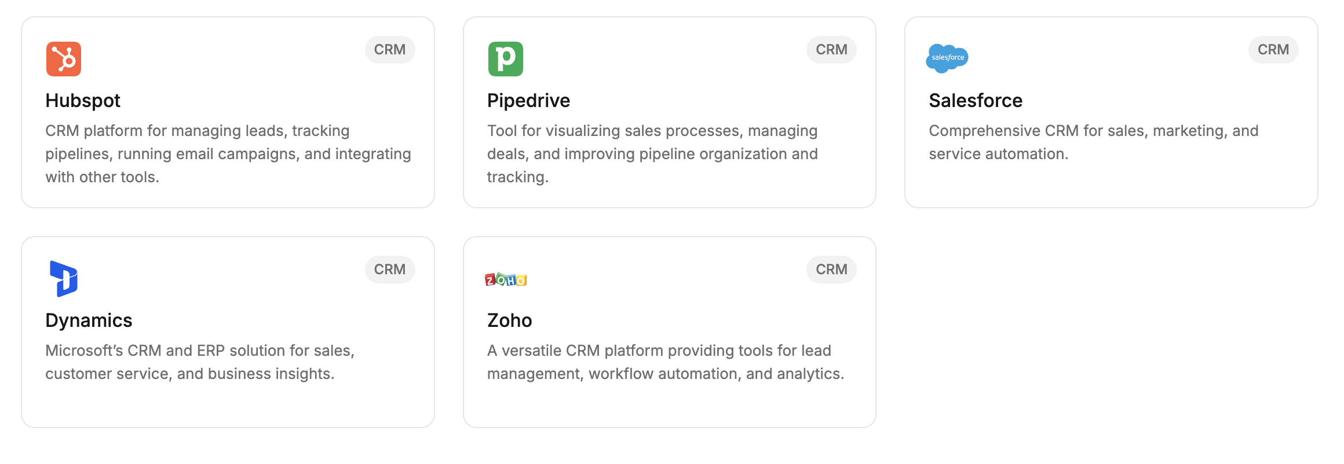Open the Hubspot title link

83,101
